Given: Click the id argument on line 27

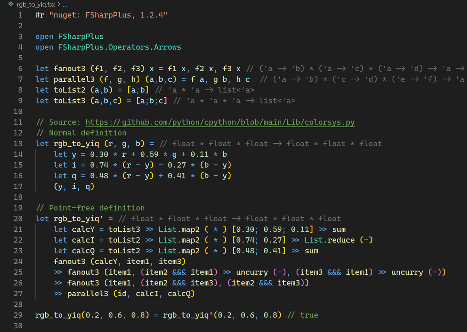Looking at the screenshot, I should (122, 293).
